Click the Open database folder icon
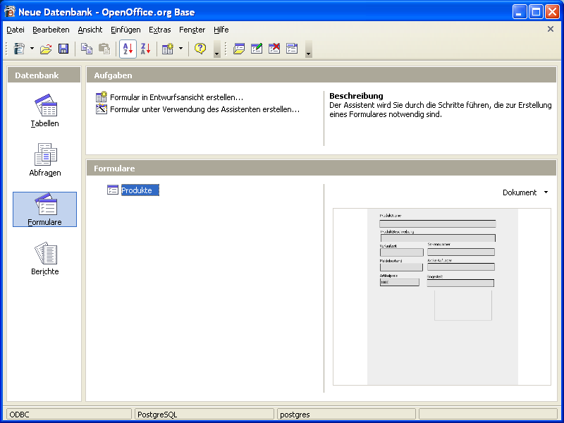564x423 pixels. pos(46,49)
